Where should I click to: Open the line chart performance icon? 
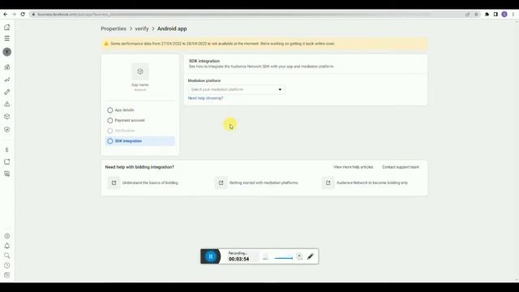coord(7,79)
